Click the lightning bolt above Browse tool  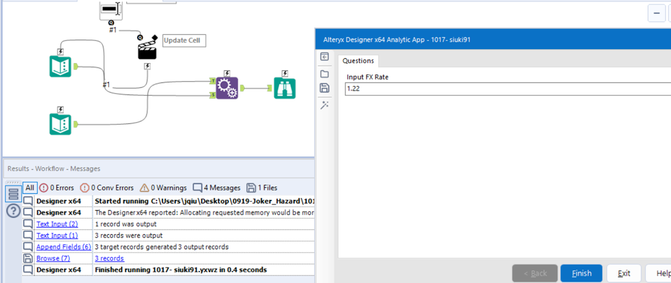[285, 74]
